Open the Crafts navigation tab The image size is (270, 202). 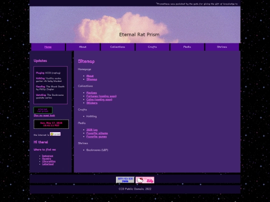[x=152, y=47]
